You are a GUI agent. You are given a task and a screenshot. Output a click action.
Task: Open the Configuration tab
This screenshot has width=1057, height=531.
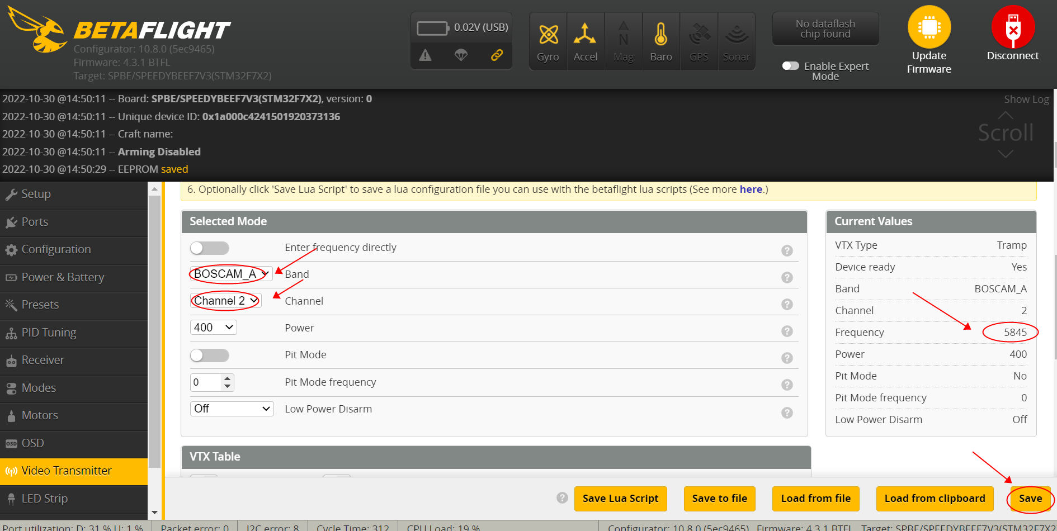(74, 249)
